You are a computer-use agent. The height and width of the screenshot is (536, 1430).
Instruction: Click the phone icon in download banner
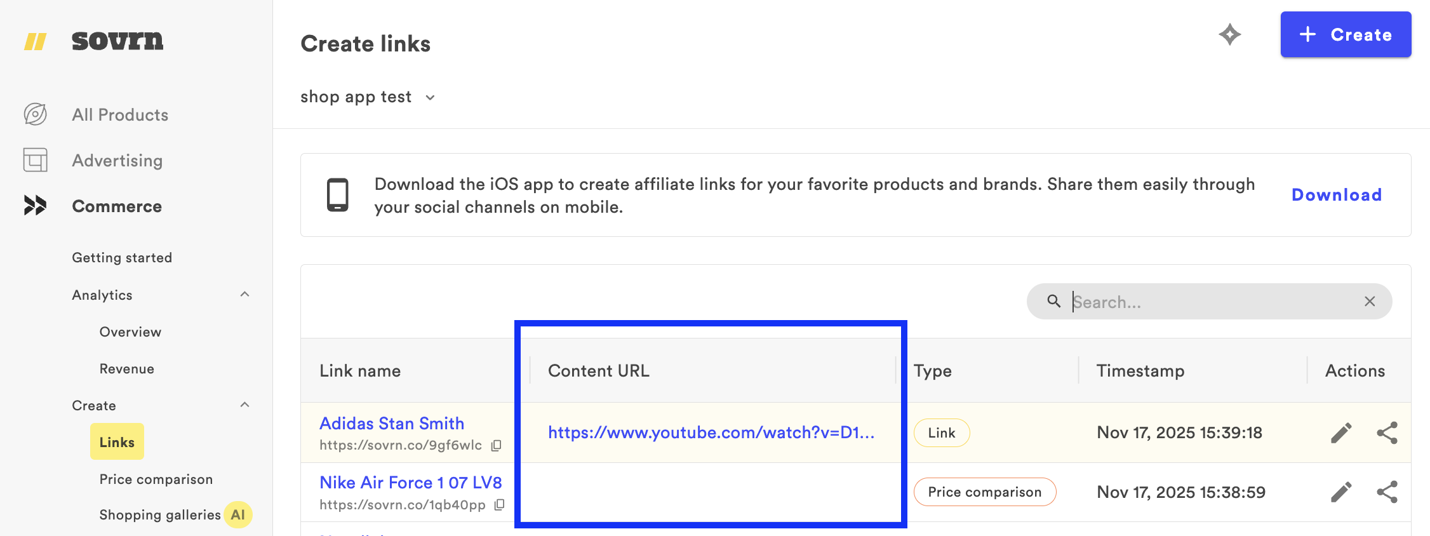[x=338, y=195]
